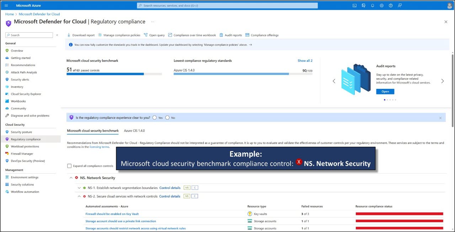
Task: Open the portal settings gear icon
Action: [x=382, y=6]
